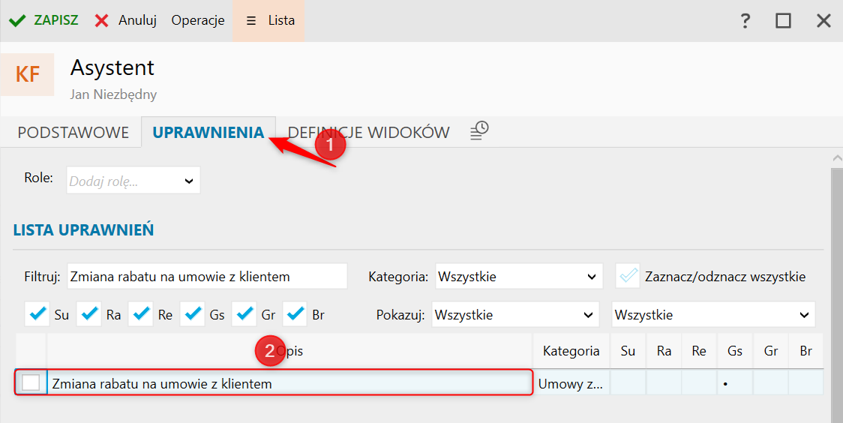Screen dimensions: 843x423
Task: Close the Asystent window
Action: click(x=823, y=21)
